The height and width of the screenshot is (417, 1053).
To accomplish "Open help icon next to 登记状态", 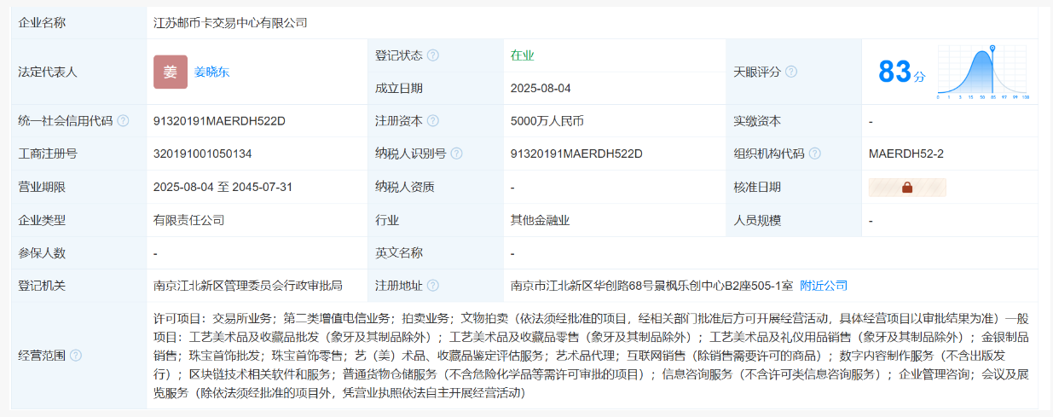I will (x=433, y=55).
